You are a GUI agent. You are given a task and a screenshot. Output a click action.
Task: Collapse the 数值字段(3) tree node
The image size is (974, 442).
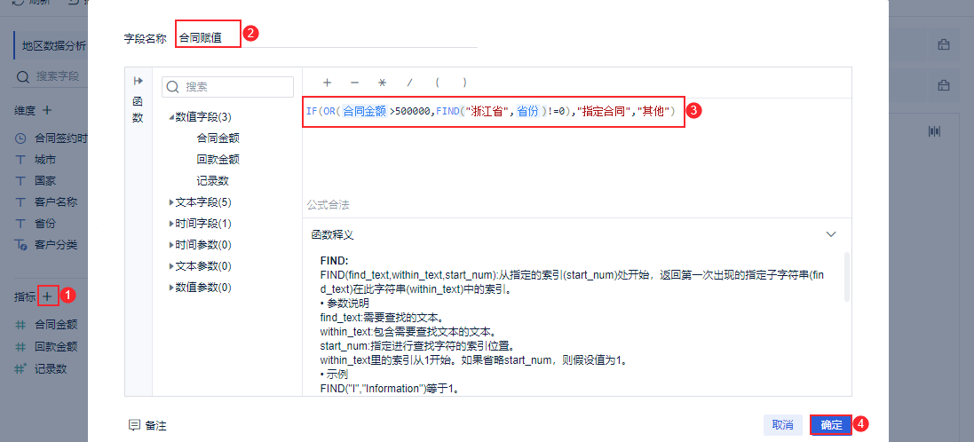click(171, 116)
